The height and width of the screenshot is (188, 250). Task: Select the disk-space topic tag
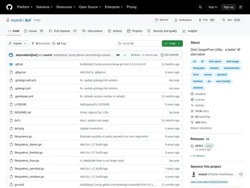215,61
